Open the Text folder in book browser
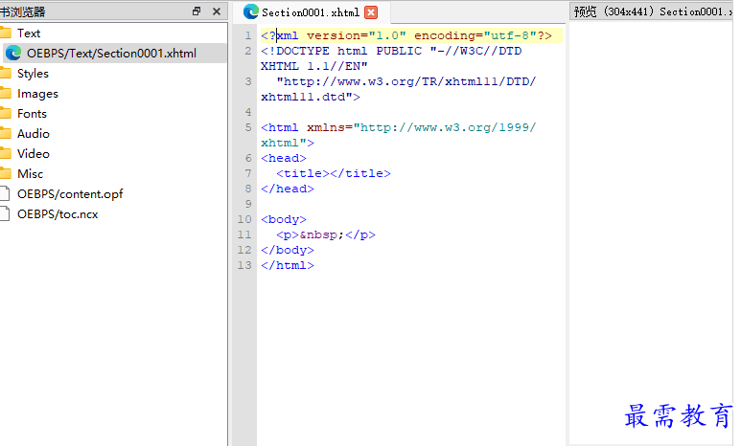This screenshot has height=446, width=741. 29,33
